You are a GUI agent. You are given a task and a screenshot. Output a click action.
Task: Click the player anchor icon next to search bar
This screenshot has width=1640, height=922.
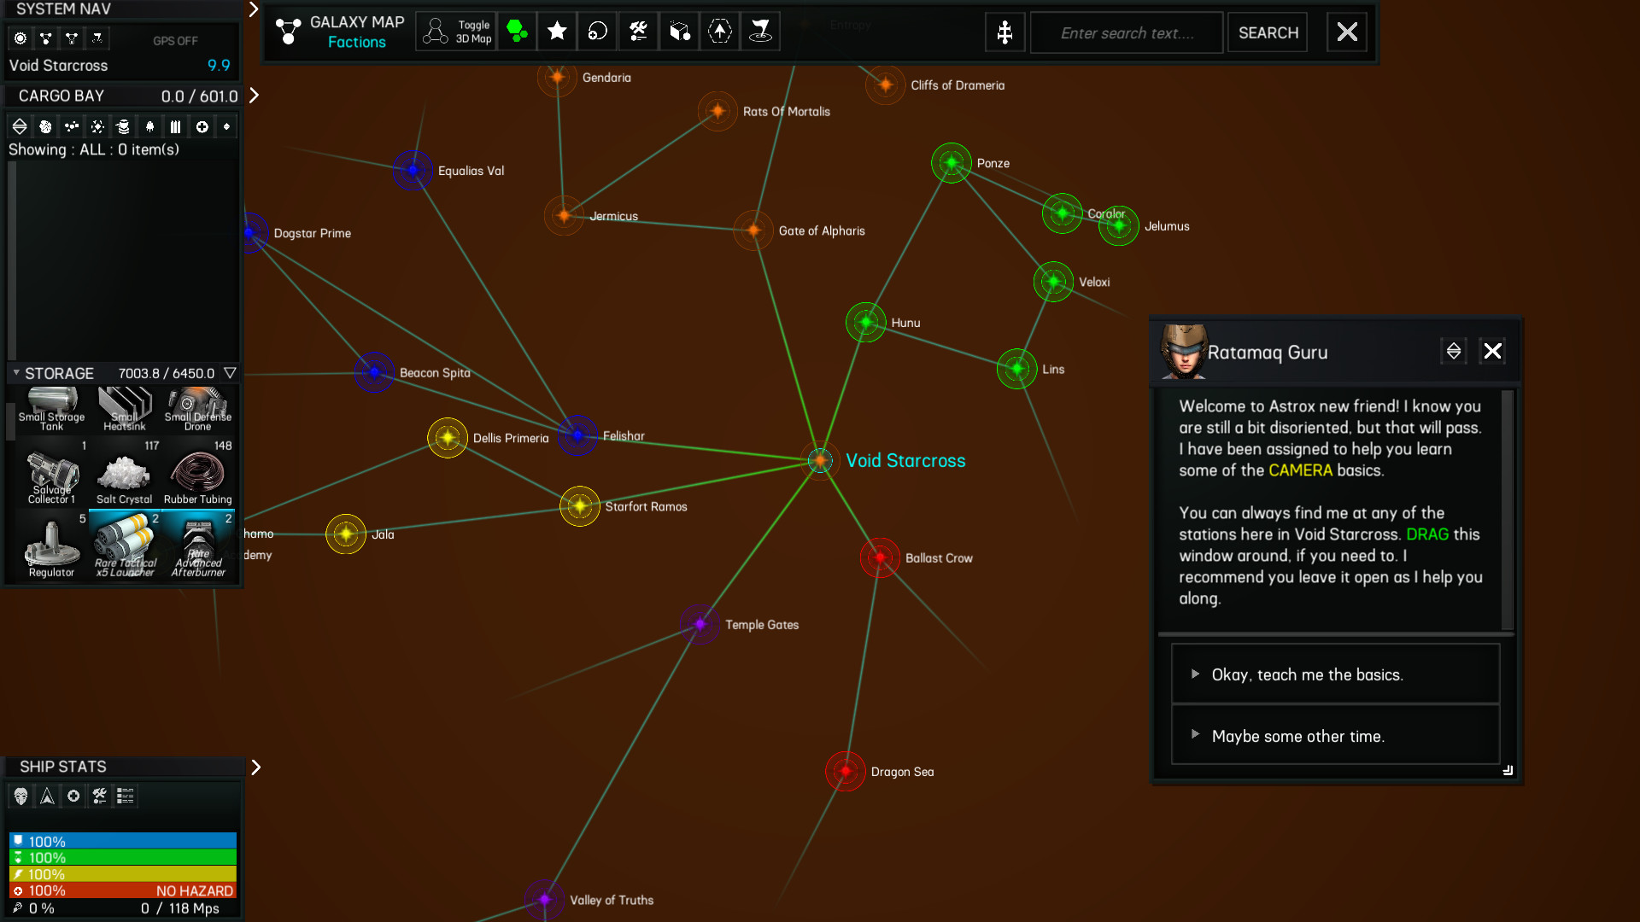coord(1004,32)
